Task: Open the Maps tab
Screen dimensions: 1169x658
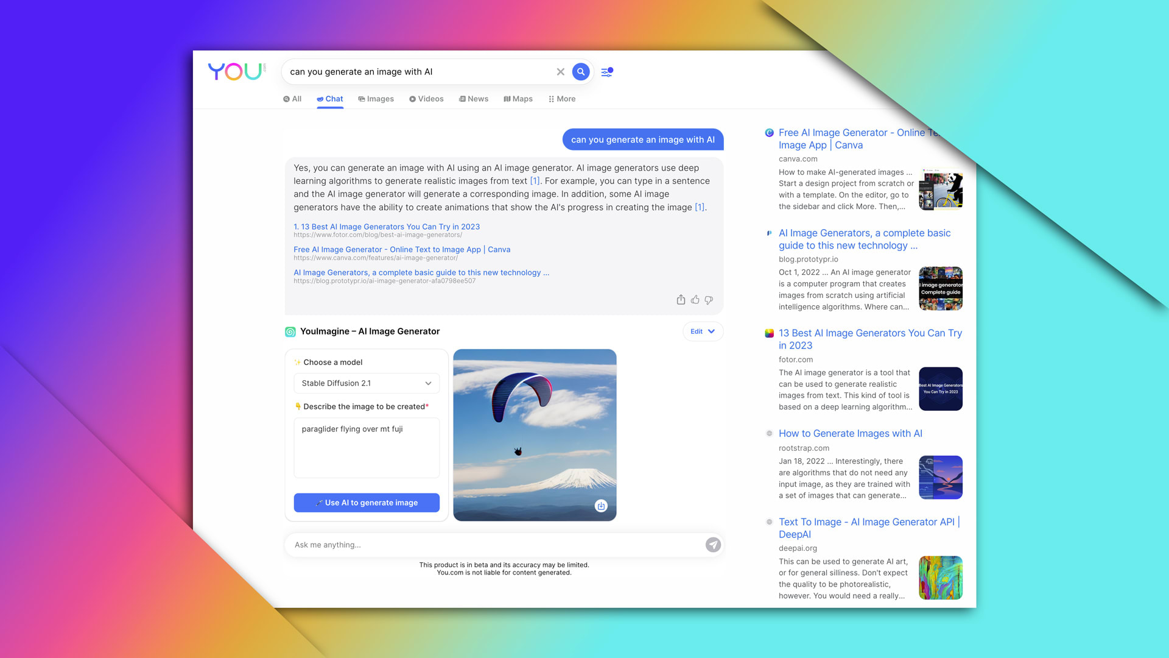Action: tap(518, 99)
